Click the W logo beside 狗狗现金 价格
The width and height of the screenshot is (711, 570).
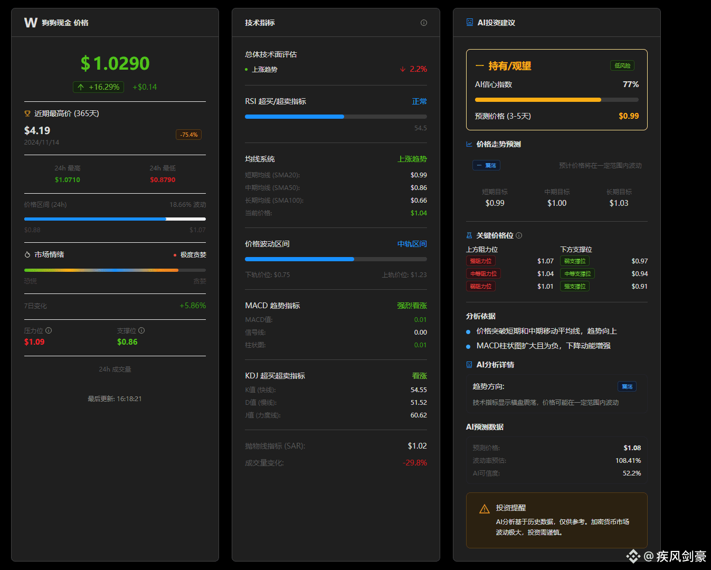tap(31, 22)
